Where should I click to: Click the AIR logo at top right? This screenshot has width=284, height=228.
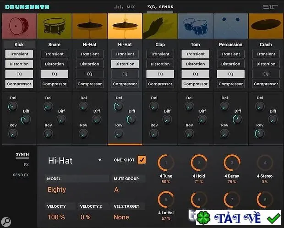(x=270, y=7)
